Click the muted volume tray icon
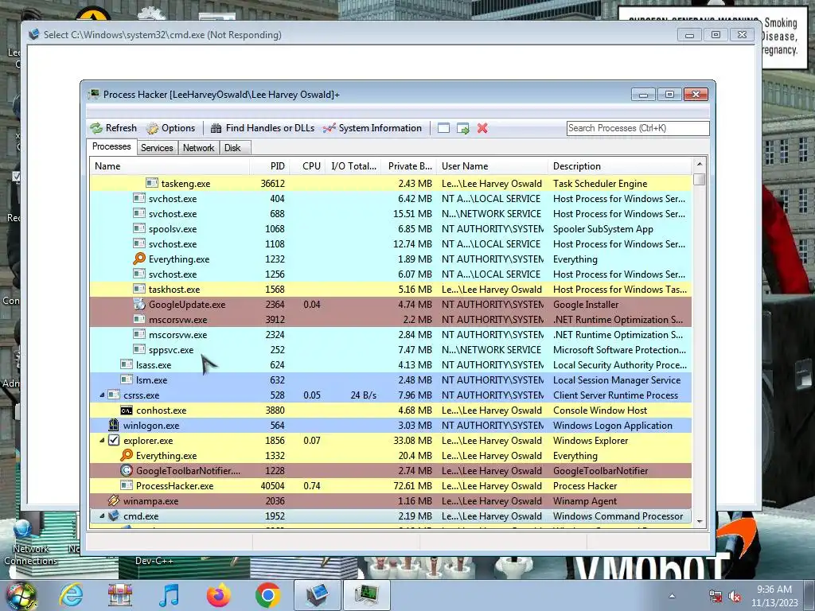 (x=735, y=597)
